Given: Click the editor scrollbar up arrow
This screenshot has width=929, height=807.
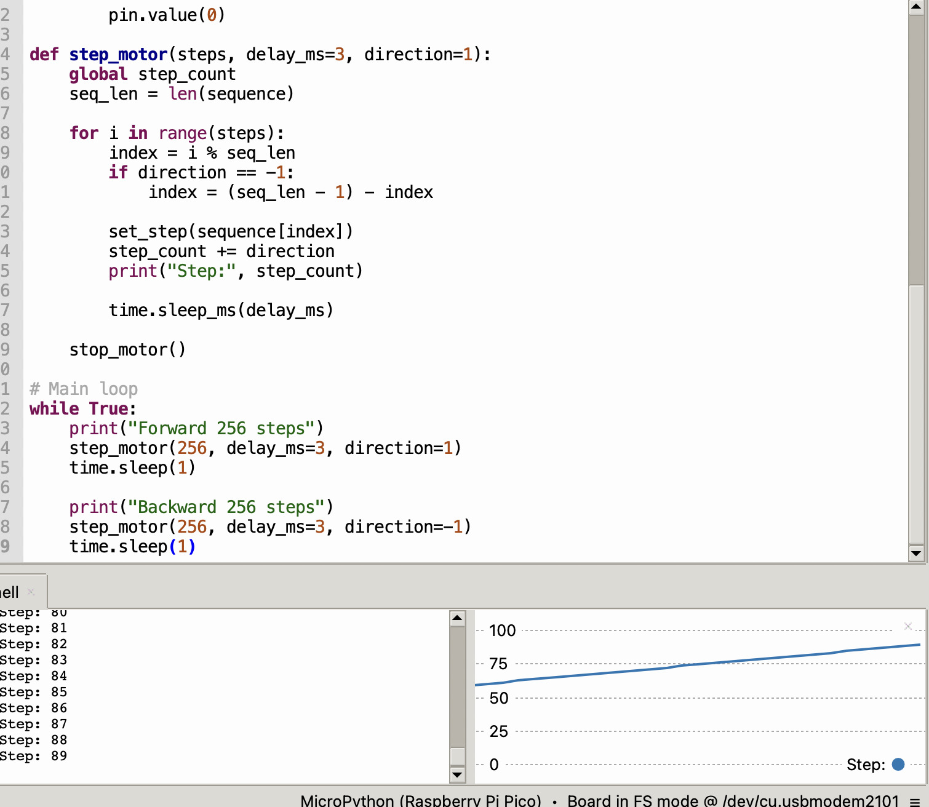Looking at the screenshot, I should tap(916, 7).
